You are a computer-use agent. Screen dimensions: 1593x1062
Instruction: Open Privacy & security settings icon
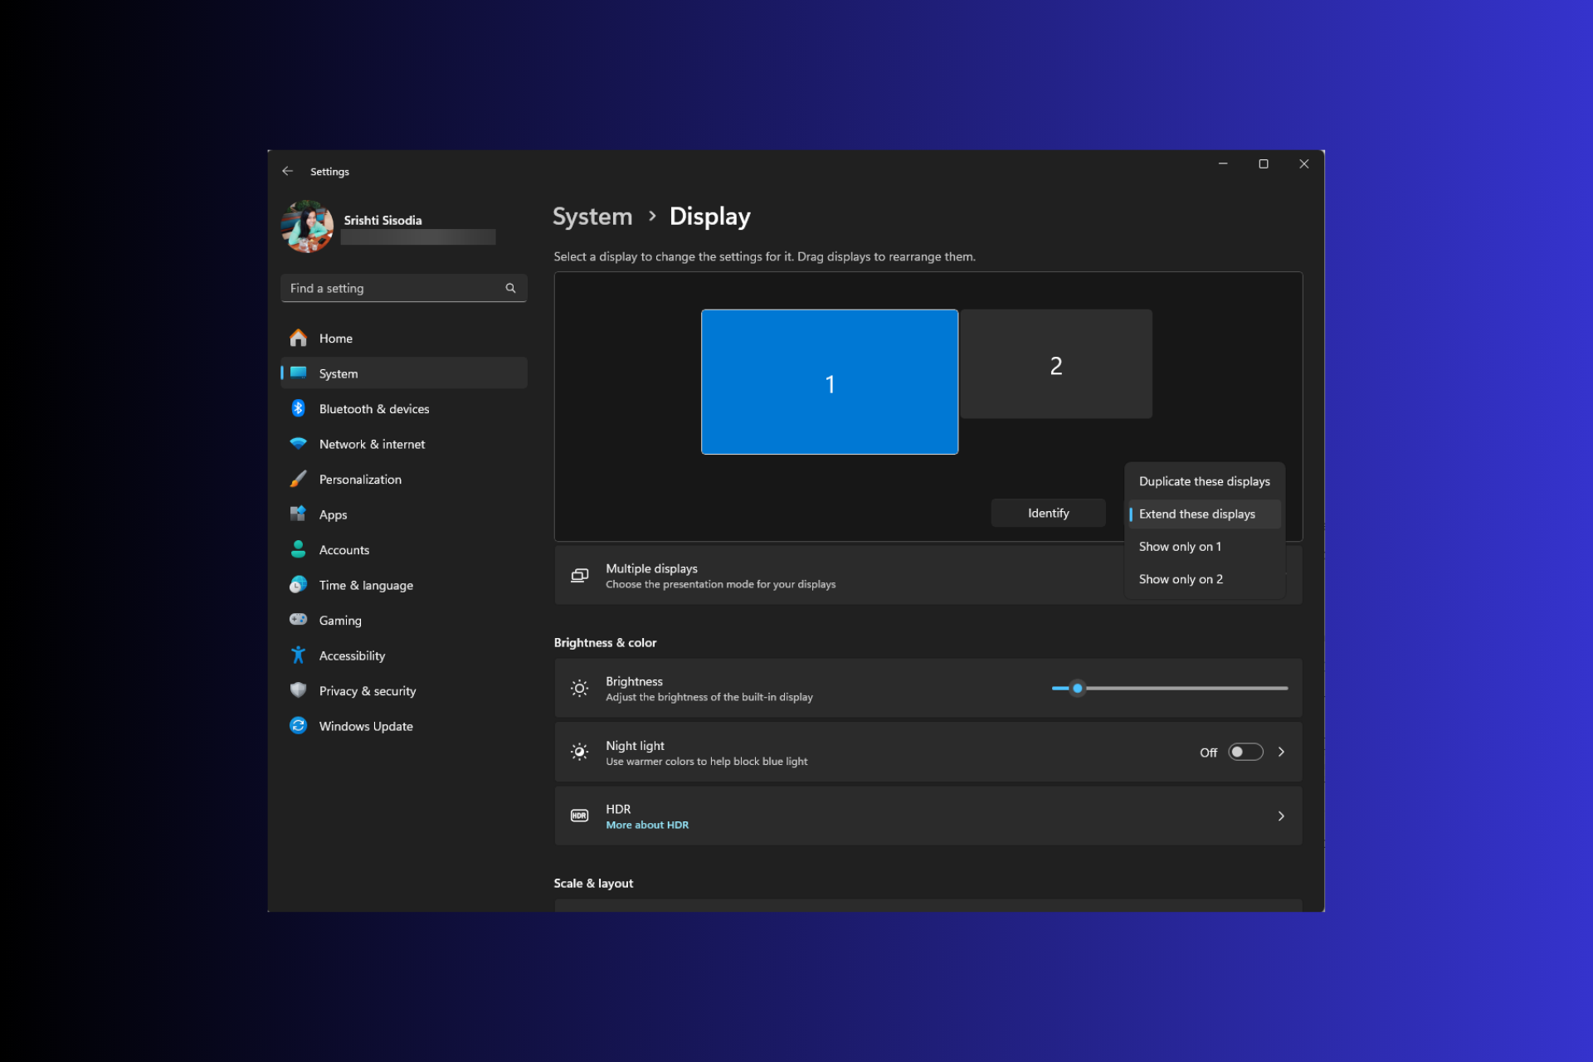298,689
